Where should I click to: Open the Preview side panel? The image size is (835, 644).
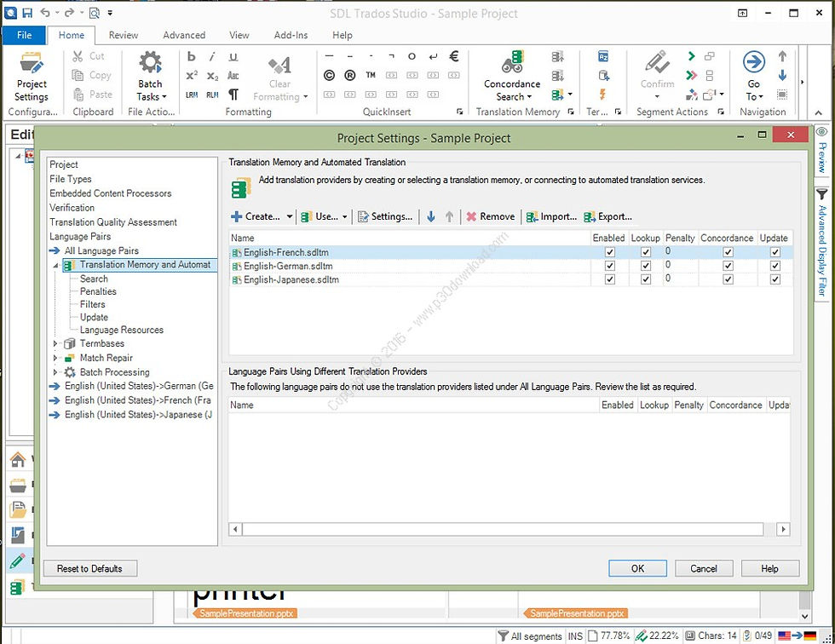coord(822,150)
